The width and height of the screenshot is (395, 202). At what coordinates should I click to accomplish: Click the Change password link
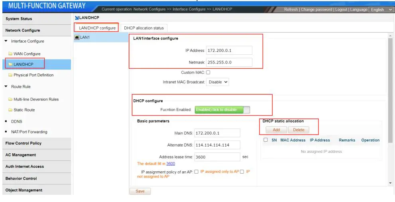(316, 9)
